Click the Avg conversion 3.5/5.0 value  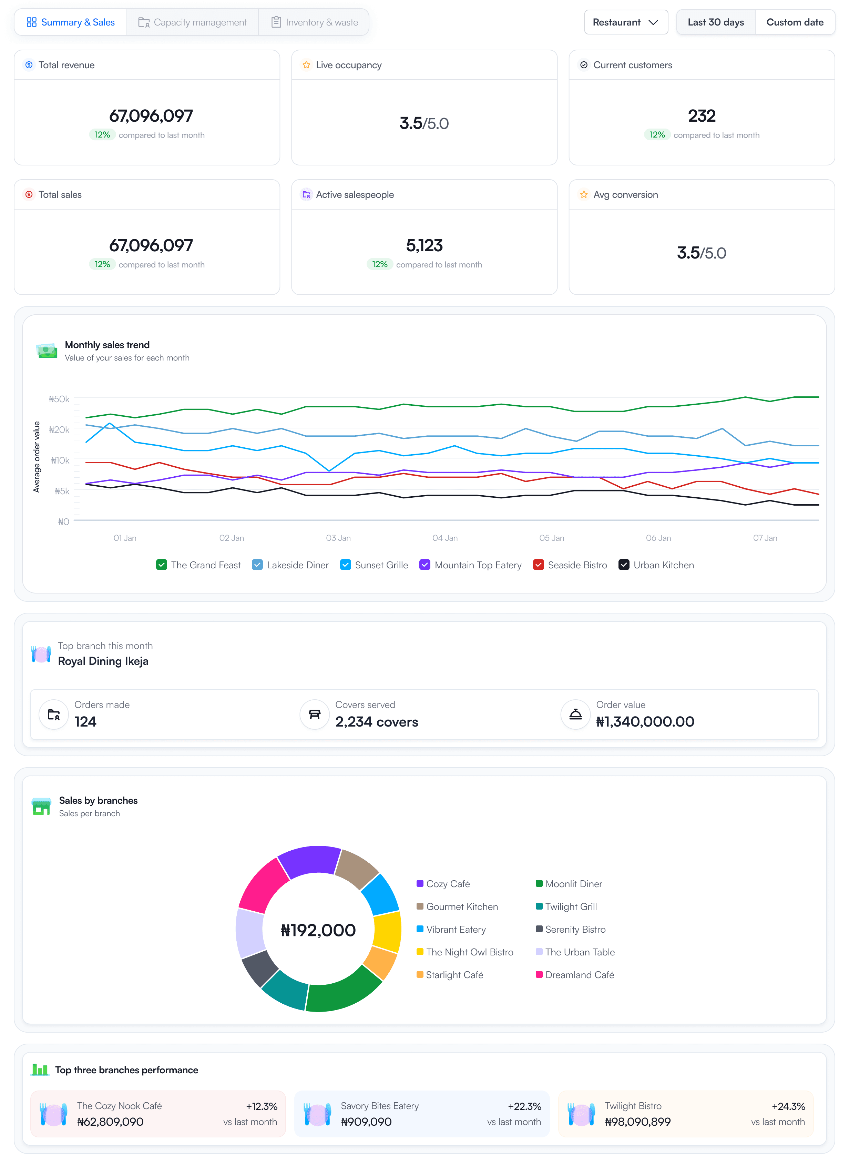701,253
